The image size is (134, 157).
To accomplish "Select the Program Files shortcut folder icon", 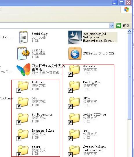I will click(23, 135).
